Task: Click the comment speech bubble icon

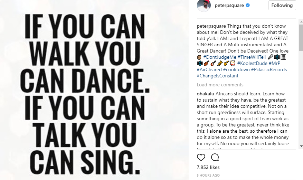Action: 215,158
